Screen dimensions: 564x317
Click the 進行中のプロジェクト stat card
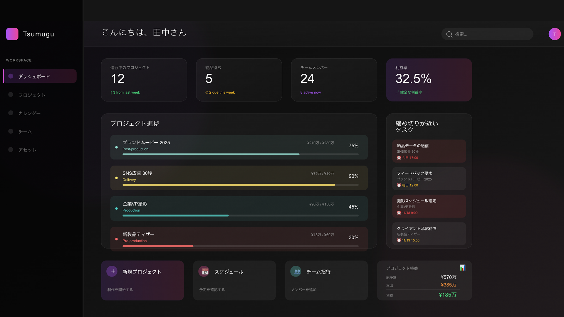(144, 80)
